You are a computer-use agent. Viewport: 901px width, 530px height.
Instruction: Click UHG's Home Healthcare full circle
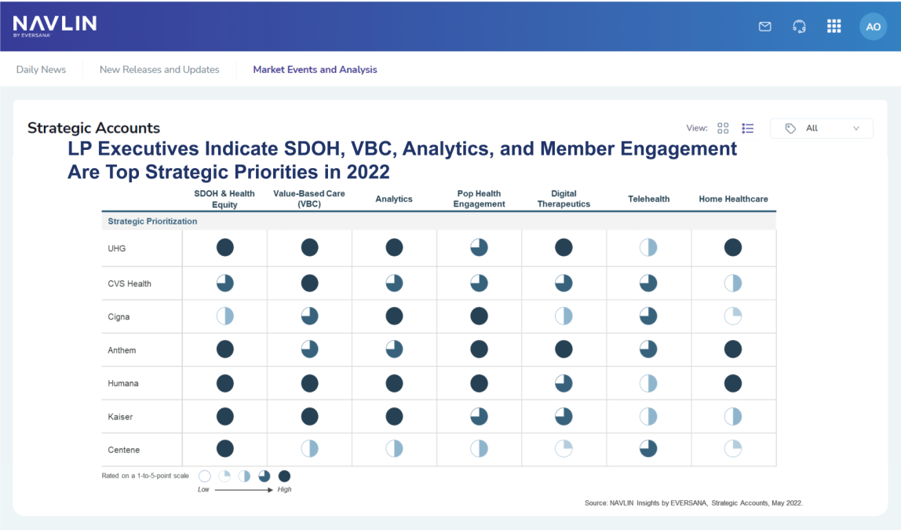(x=732, y=248)
